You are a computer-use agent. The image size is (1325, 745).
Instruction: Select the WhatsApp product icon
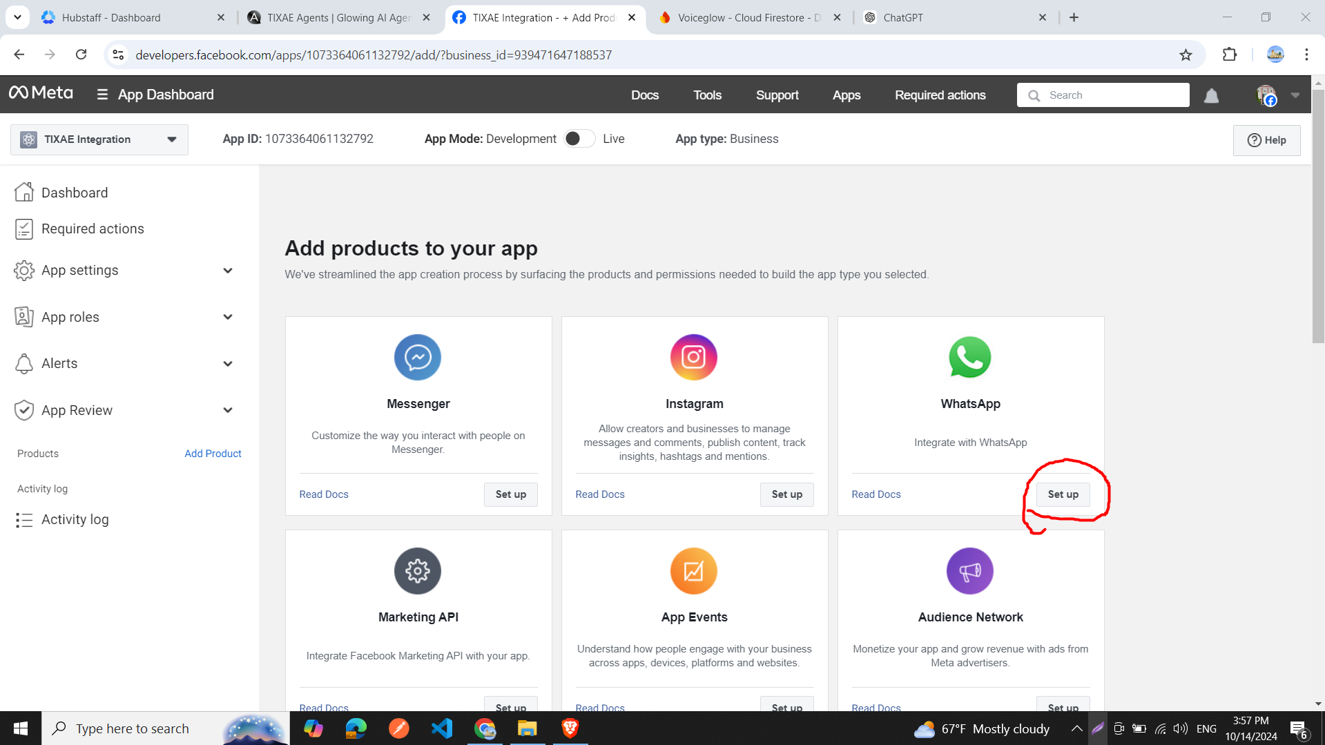coord(970,357)
